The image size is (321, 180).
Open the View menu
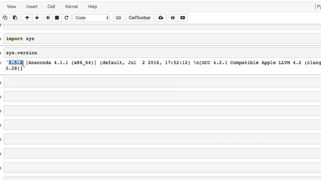[12, 6]
